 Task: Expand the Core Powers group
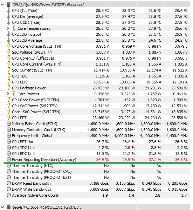pyautogui.click(x=8, y=94)
